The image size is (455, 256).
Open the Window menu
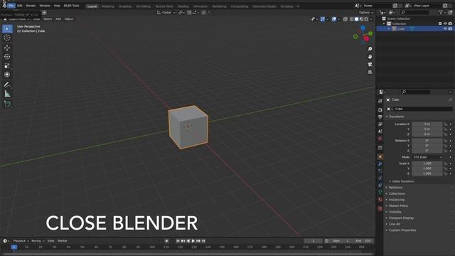pos(45,6)
